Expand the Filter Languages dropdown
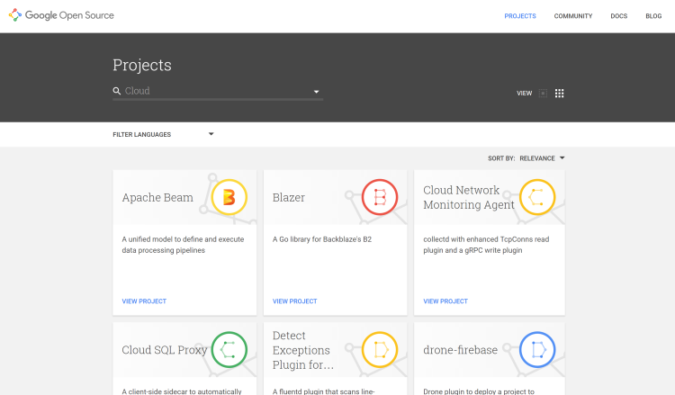The height and width of the screenshot is (395, 675). [x=163, y=134]
